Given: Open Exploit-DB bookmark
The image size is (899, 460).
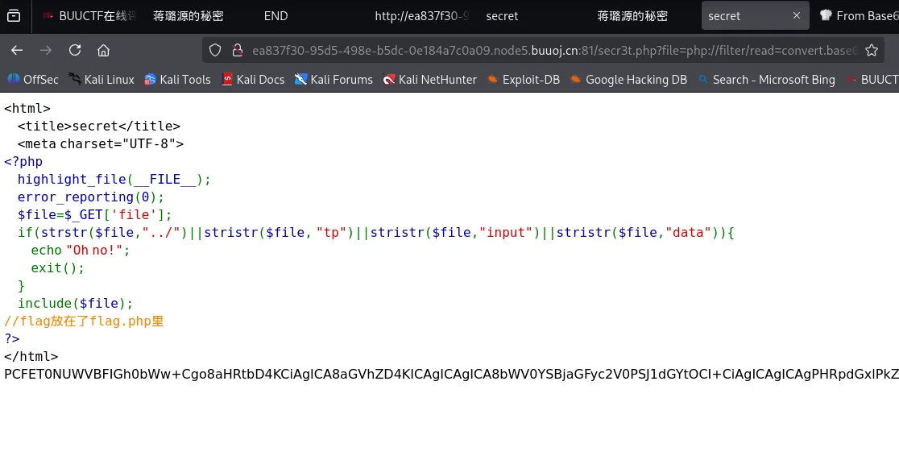Looking at the screenshot, I should (523, 80).
